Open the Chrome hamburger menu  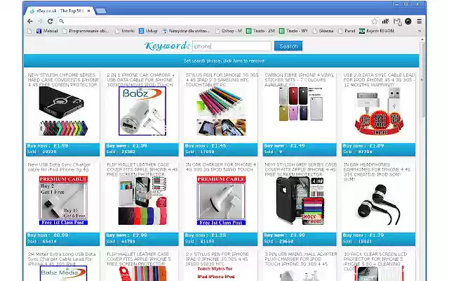click(x=420, y=21)
